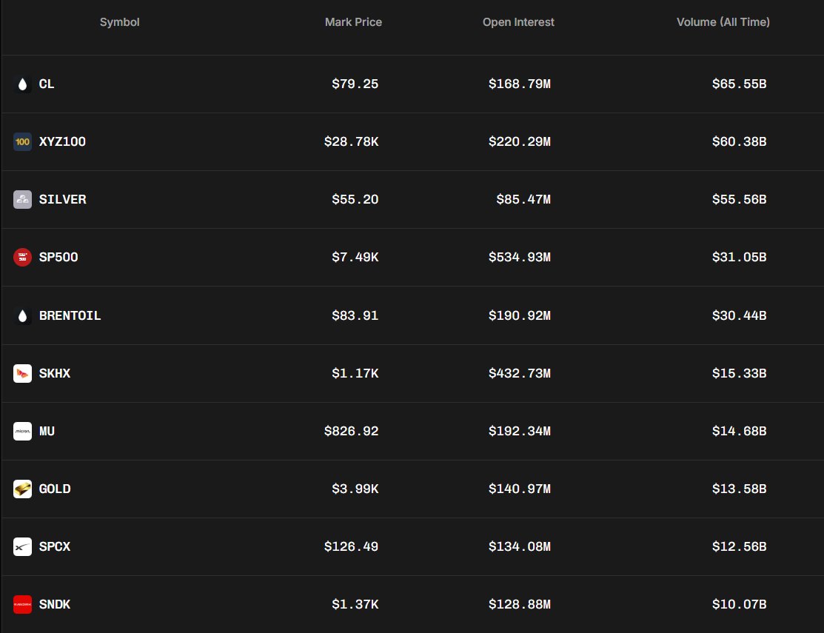Select the SP500 symbol name

point(58,258)
